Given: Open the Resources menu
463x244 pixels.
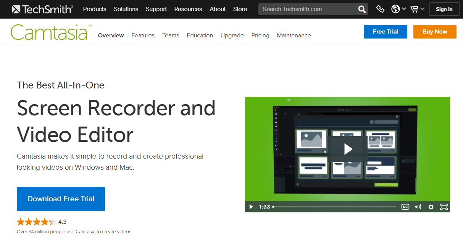Looking at the screenshot, I should tap(188, 9).
